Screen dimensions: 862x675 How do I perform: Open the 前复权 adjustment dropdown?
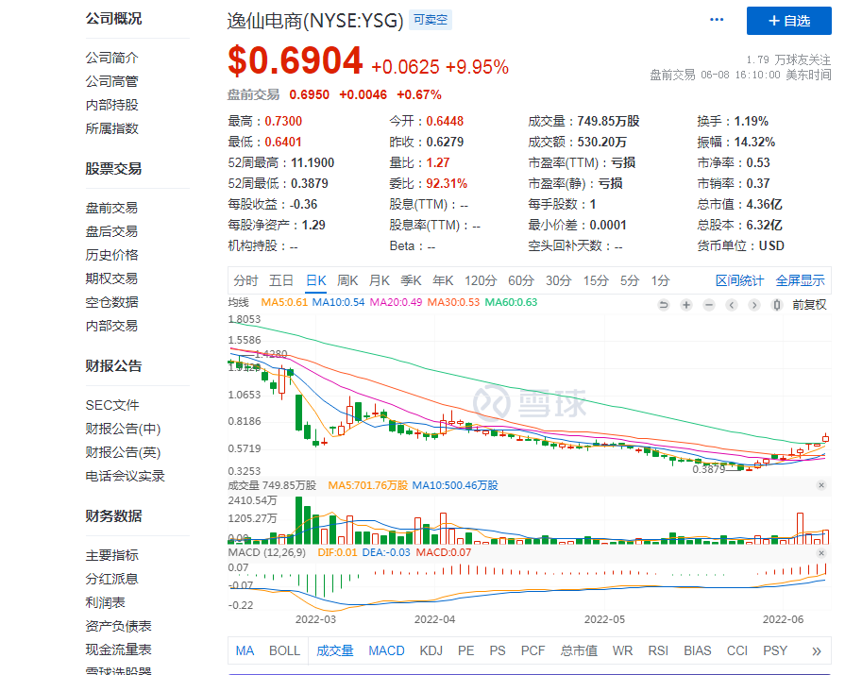(x=809, y=305)
